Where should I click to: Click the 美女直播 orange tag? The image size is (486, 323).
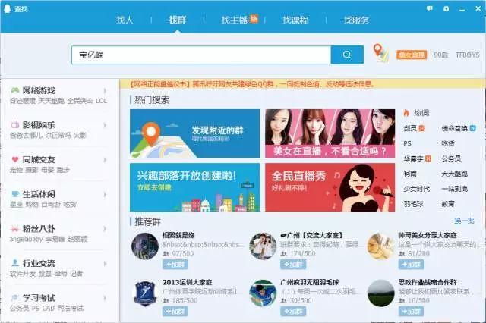(412, 55)
